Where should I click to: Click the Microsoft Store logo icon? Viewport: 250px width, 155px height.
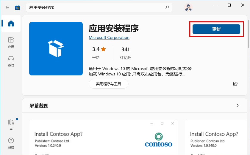pos(17,7)
